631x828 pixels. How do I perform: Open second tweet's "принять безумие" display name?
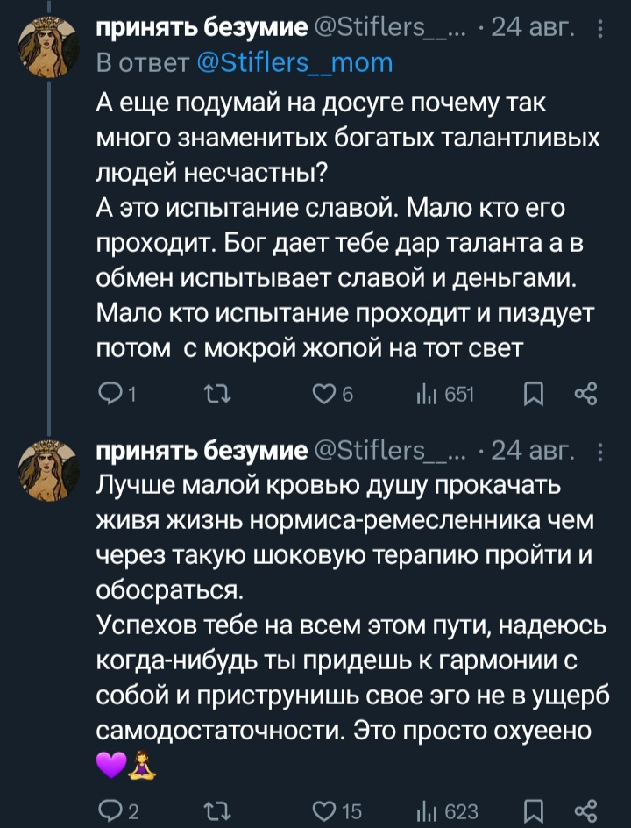[x=201, y=451]
